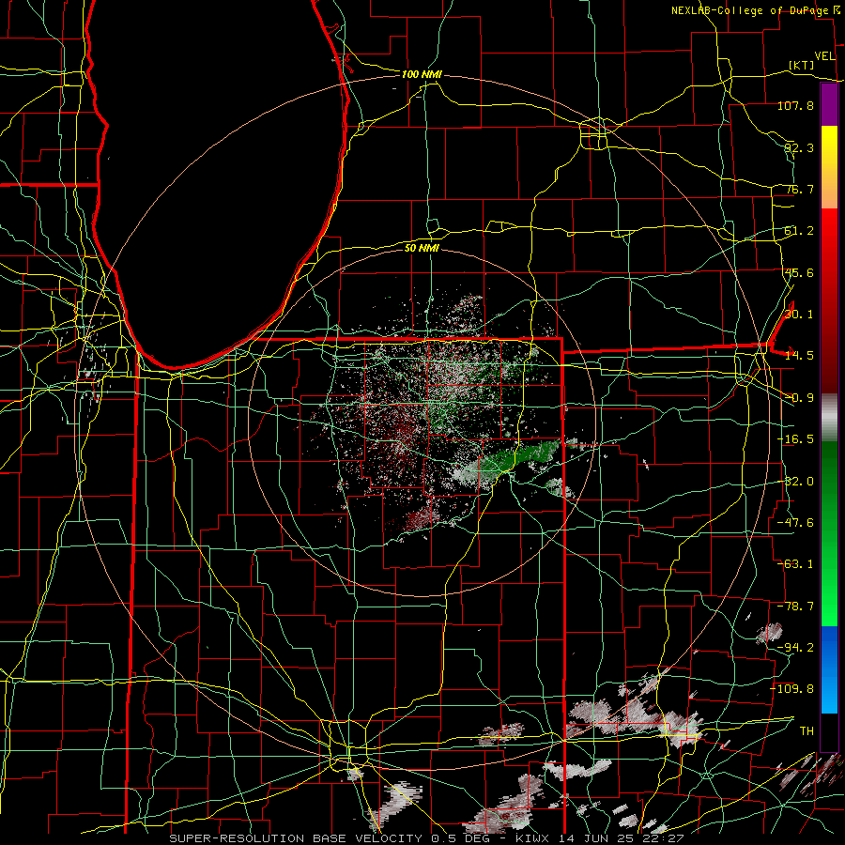The height and width of the screenshot is (845, 845).
Task: Select the gray zero-velocity segment of color bar
Action: tap(829, 418)
